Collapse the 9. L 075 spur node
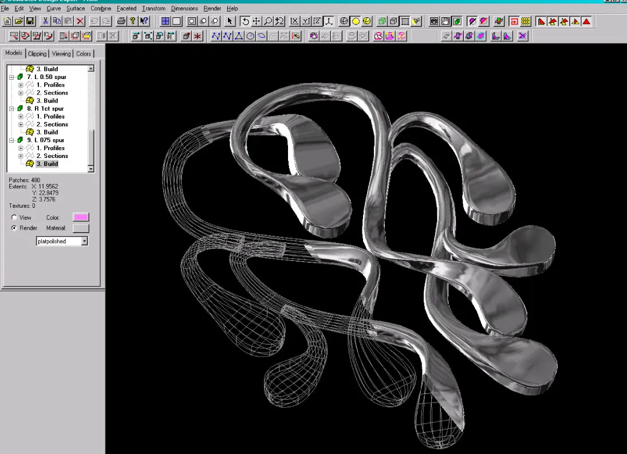 [x=10, y=140]
